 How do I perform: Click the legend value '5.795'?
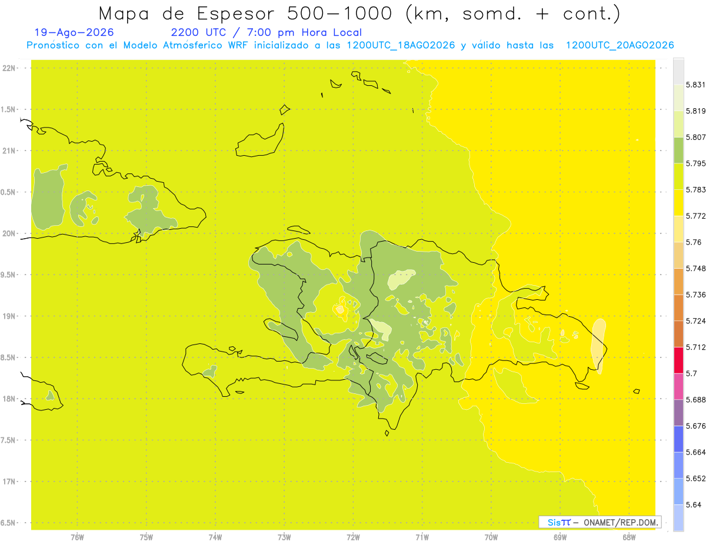tap(696, 163)
